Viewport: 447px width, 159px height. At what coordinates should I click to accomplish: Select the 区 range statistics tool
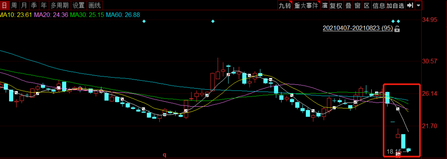coord(367,5)
